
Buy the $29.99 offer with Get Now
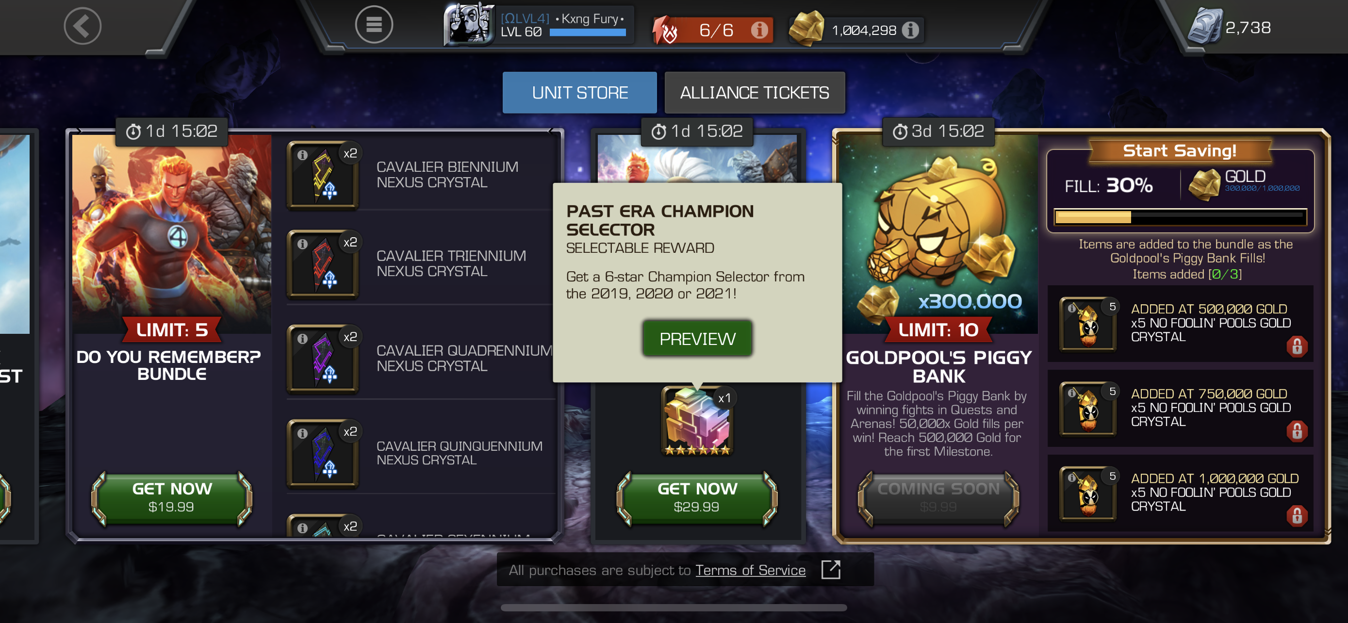[696, 497]
